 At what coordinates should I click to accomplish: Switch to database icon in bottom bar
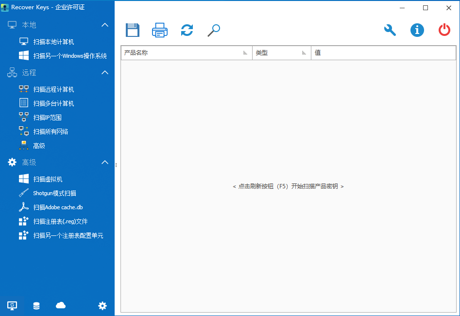coord(36,306)
